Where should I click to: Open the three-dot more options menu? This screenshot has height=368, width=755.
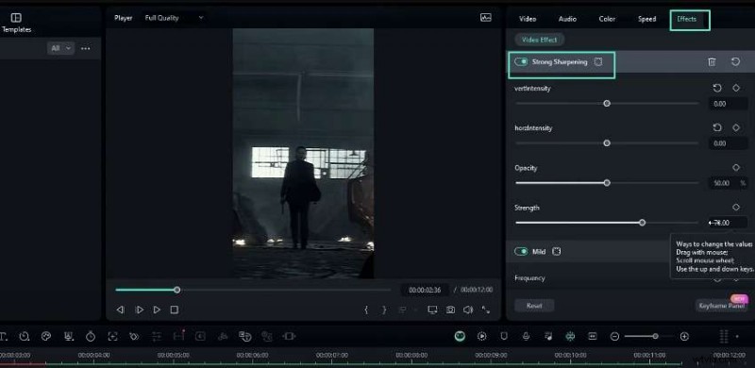[86, 48]
